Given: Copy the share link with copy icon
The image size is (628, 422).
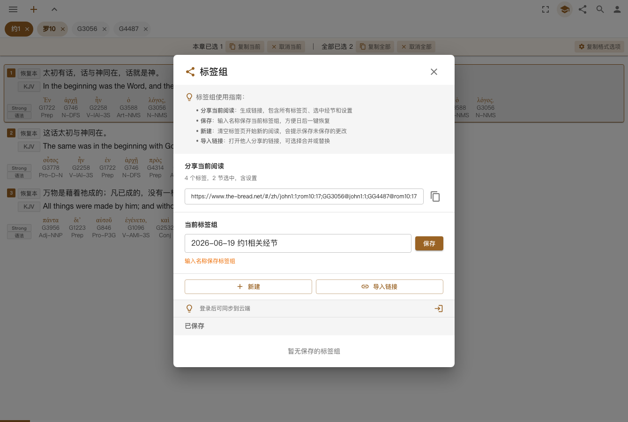Looking at the screenshot, I should pos(435,196).
